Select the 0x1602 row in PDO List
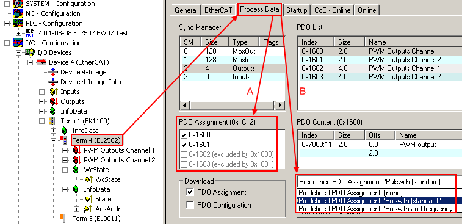 pos(380,68)
